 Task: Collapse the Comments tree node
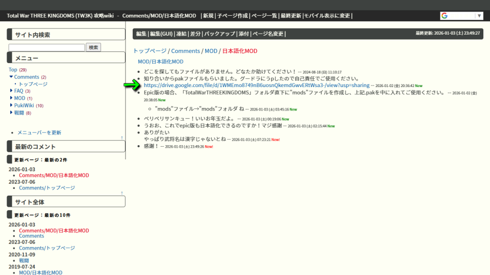tap(11, 77)
